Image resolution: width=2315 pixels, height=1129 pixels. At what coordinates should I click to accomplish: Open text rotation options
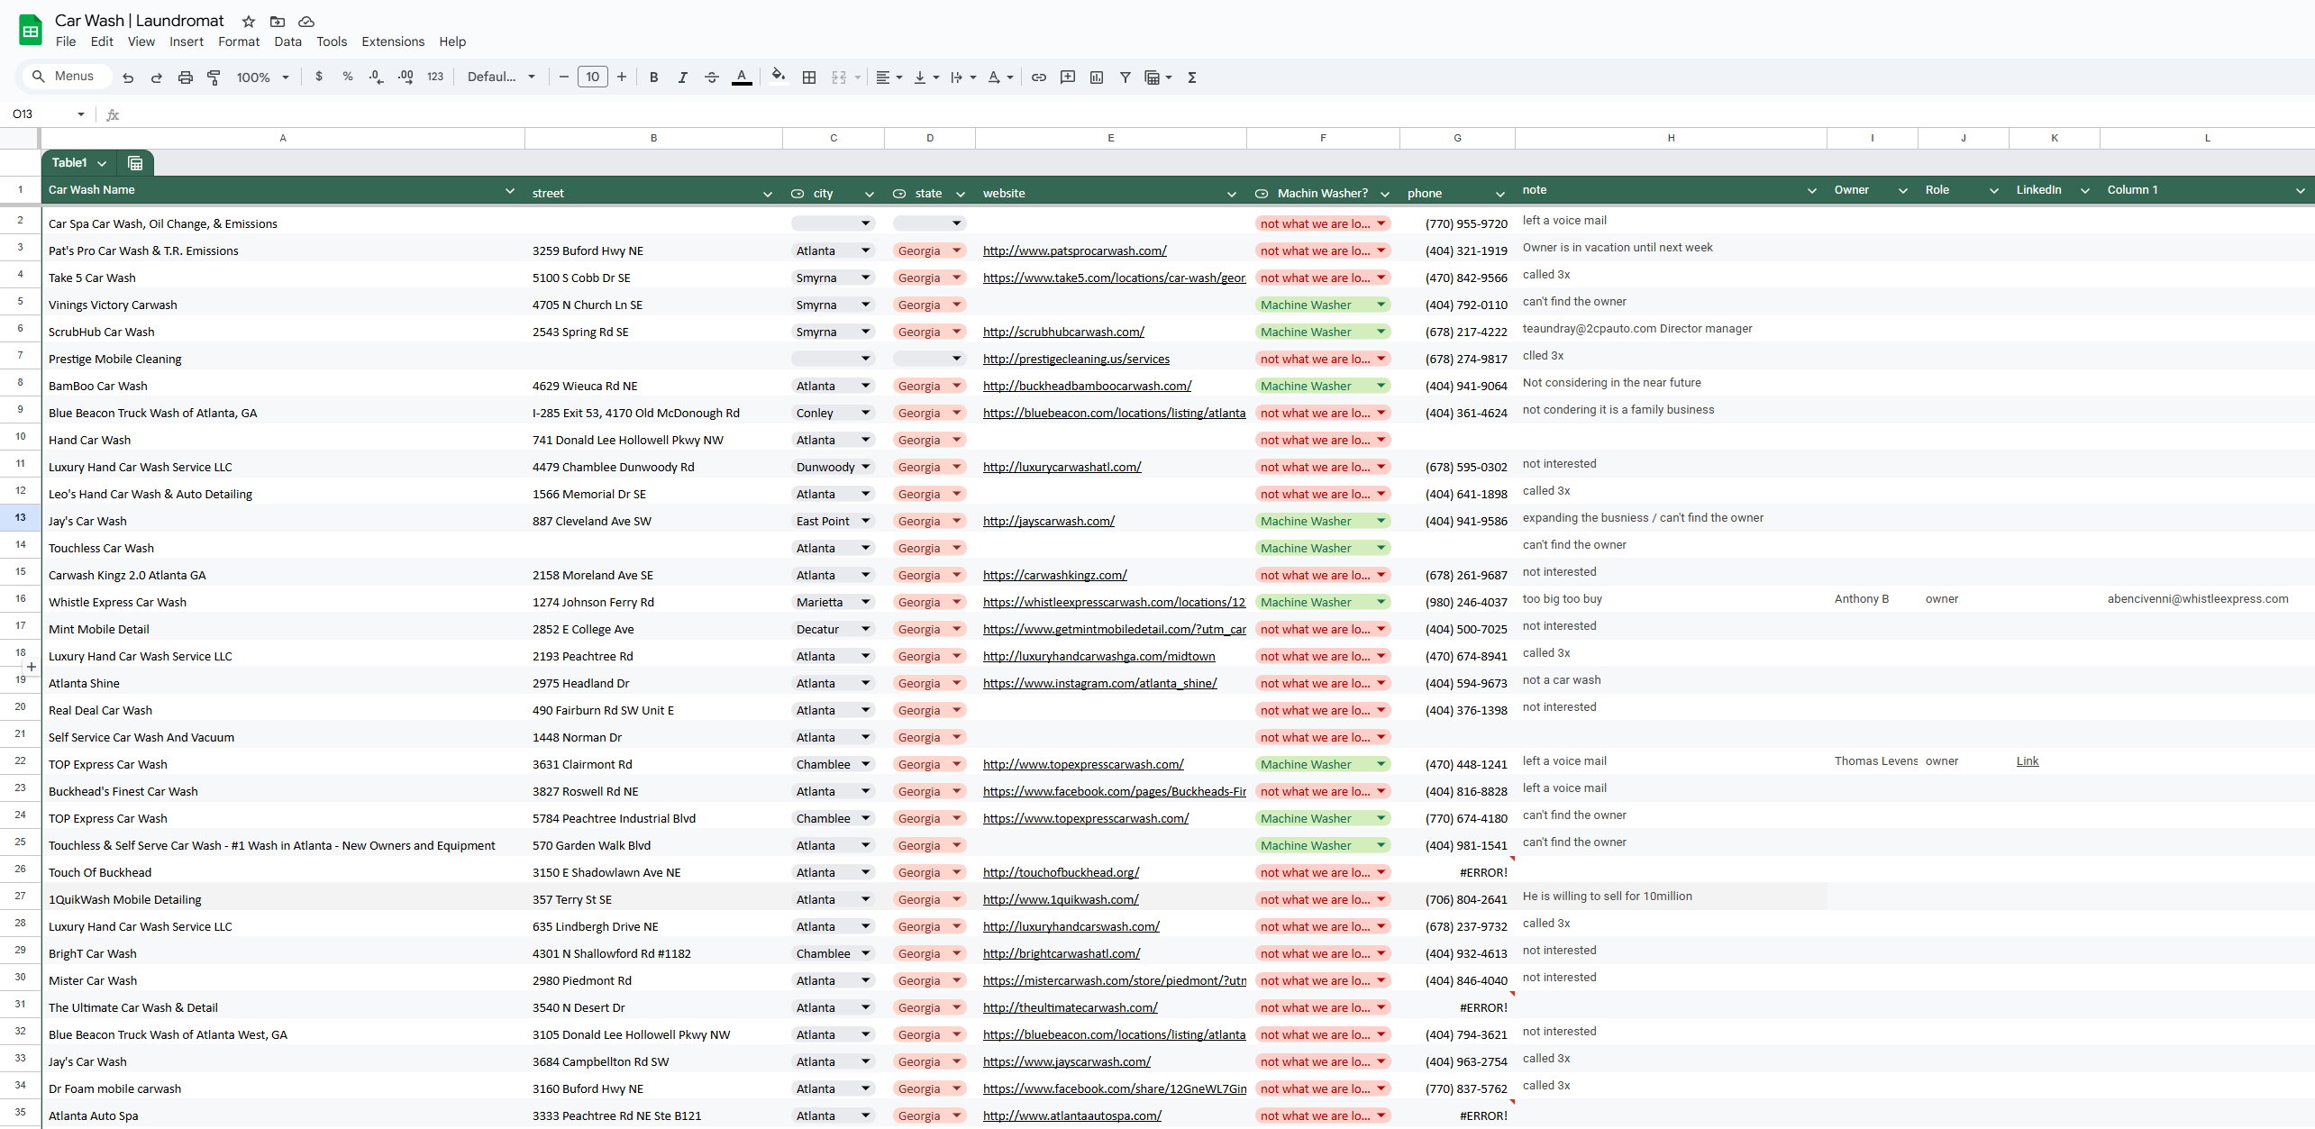pos(999,77)
